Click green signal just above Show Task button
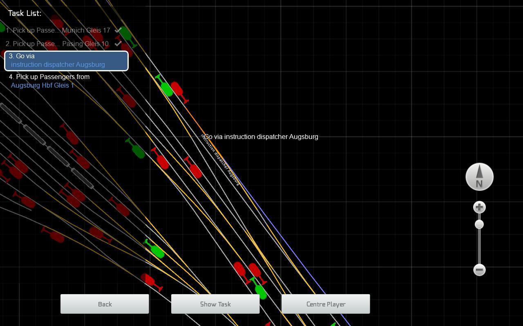The height and width of the screenshot is (326, 523). tap(156, 250)
